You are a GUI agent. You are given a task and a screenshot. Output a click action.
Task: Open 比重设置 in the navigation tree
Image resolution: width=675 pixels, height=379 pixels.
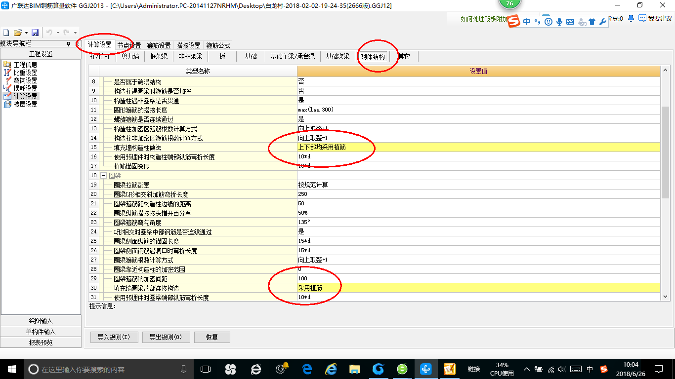(25, 73)
